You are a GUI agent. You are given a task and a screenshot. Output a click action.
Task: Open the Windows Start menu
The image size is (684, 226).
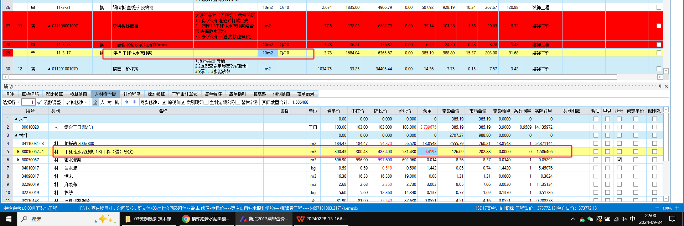pyautogui.click(x=9, y=219)
